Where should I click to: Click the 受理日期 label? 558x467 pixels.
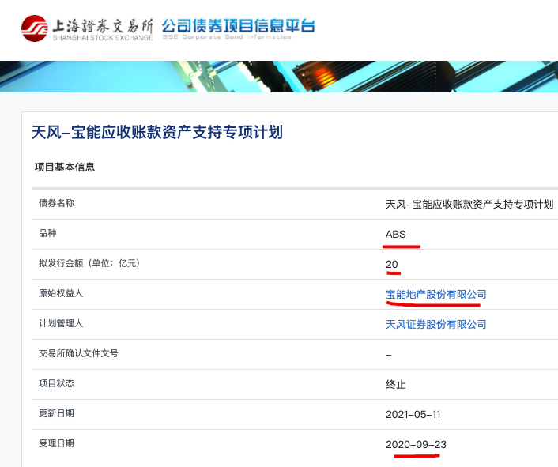[x=56, y=443]
